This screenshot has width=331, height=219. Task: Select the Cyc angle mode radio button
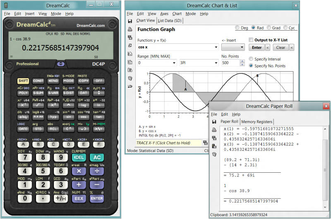(x=285, y=28)
